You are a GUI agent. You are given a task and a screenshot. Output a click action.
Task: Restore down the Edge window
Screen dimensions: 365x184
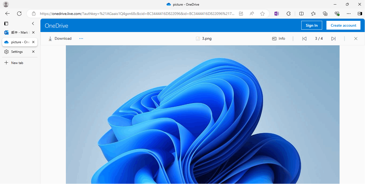point(347,4)
